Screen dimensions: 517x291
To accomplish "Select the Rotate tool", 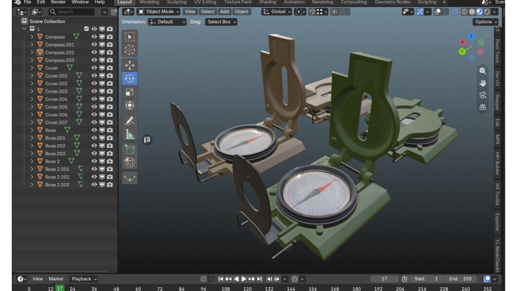I will point(130,78).
